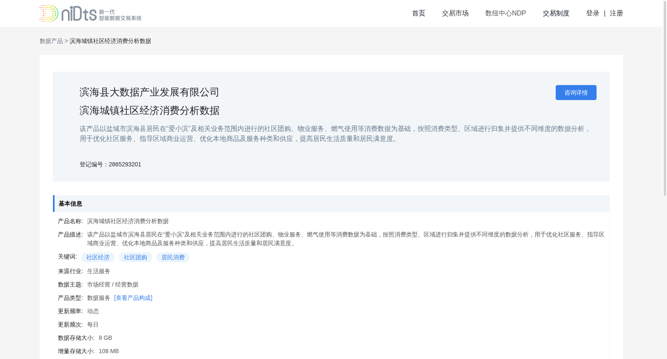This screenshot has height=359, width=667.
Task: Click the 动态 update rate value
Action: 93,311
